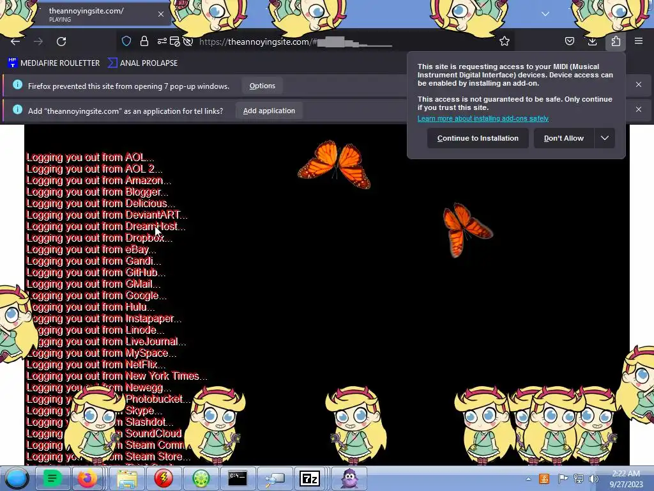
Task: Show hidden system tray icons
Action: click(x=528, y=479)
